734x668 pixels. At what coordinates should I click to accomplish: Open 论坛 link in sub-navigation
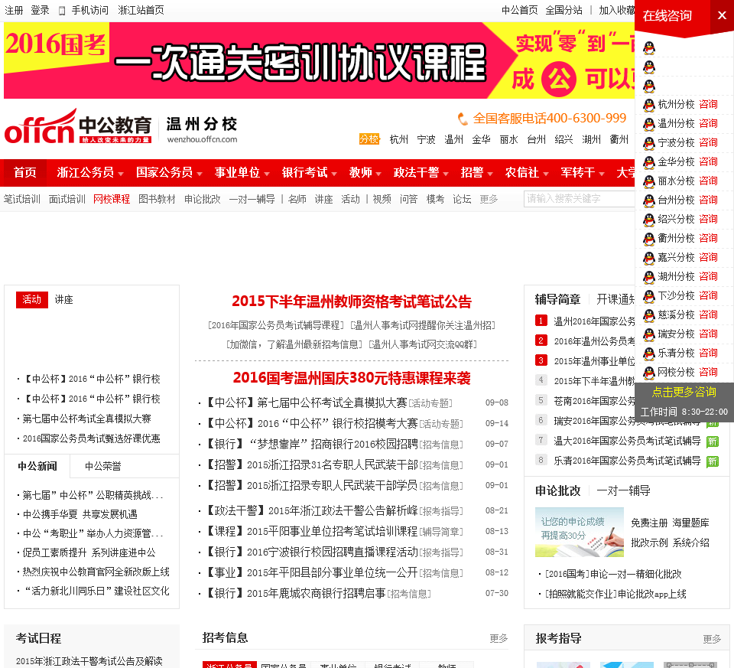point(462,200)
